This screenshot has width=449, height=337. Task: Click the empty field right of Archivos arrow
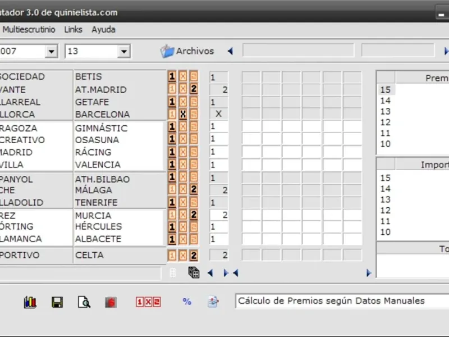pos(299,51)
